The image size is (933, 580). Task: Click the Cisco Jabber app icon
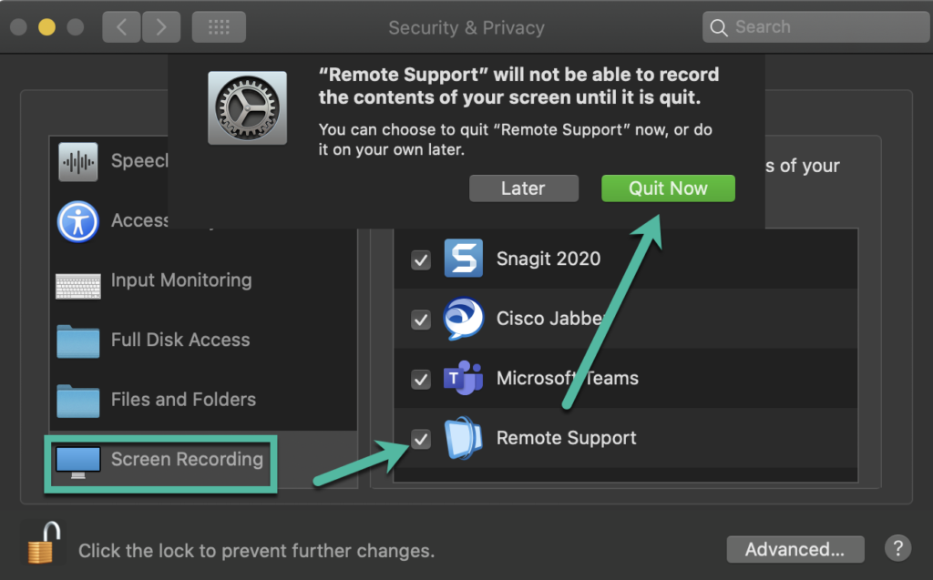click(464, 320)
